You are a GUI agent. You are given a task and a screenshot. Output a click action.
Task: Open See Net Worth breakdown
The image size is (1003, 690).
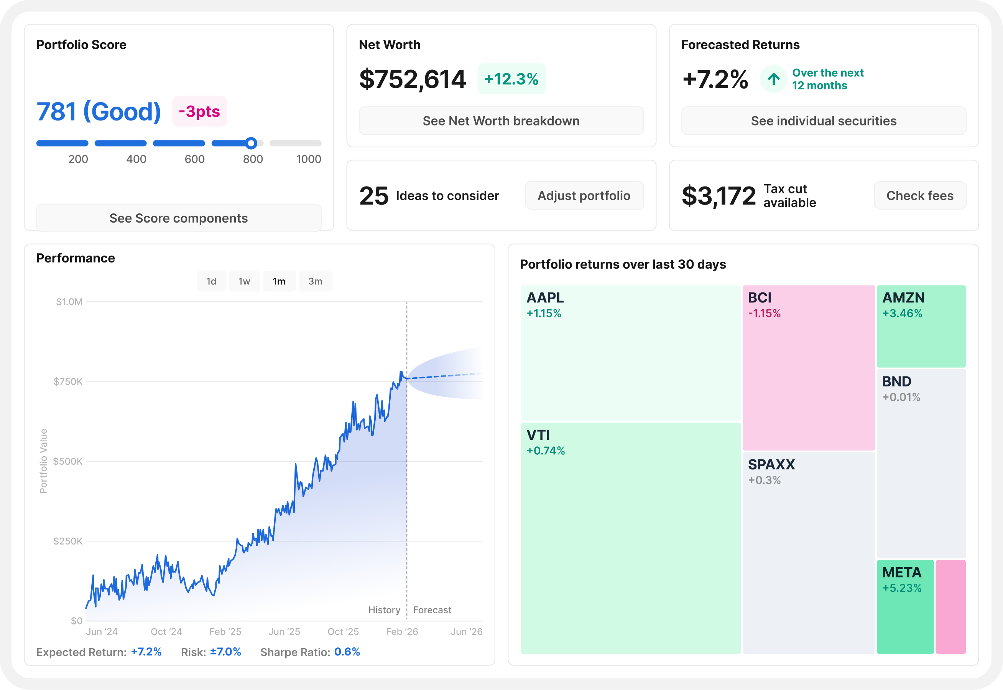(x=501, y=121)
